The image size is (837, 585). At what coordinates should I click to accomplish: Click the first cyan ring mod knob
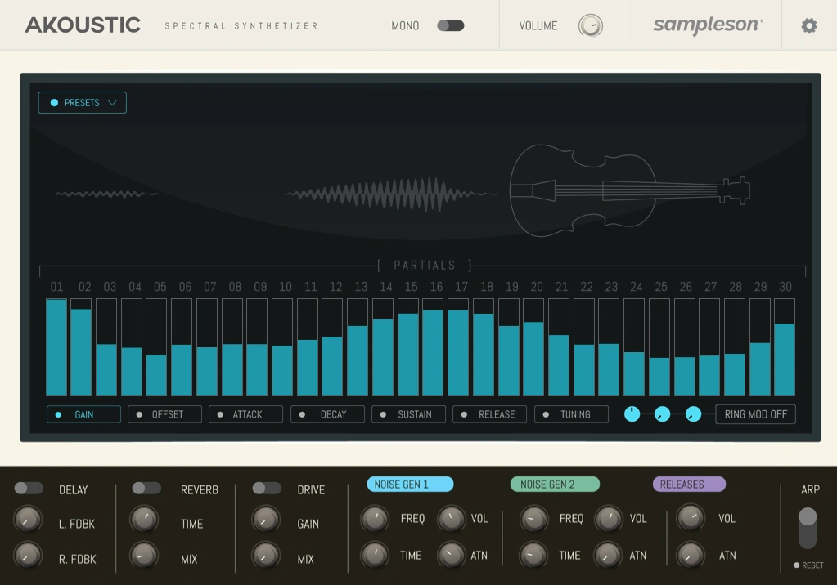tap(632, 413)
